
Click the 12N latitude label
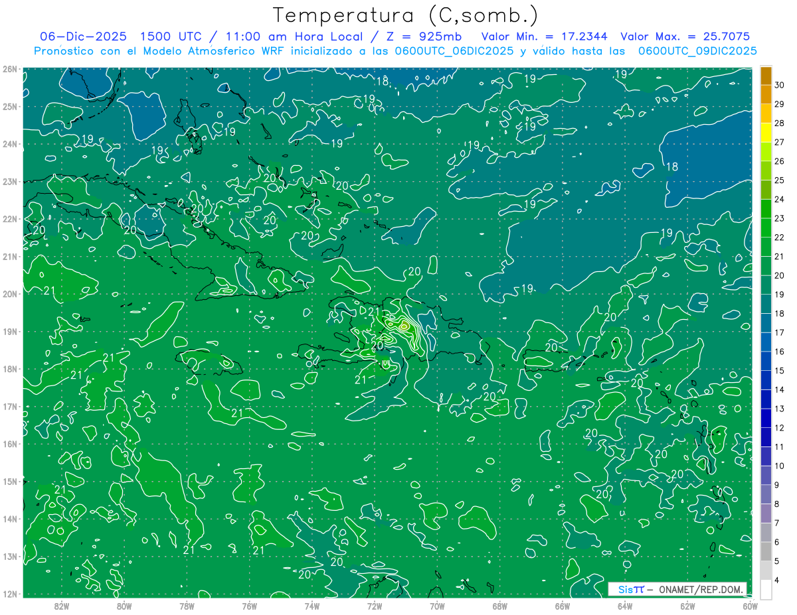pos(10,594)
